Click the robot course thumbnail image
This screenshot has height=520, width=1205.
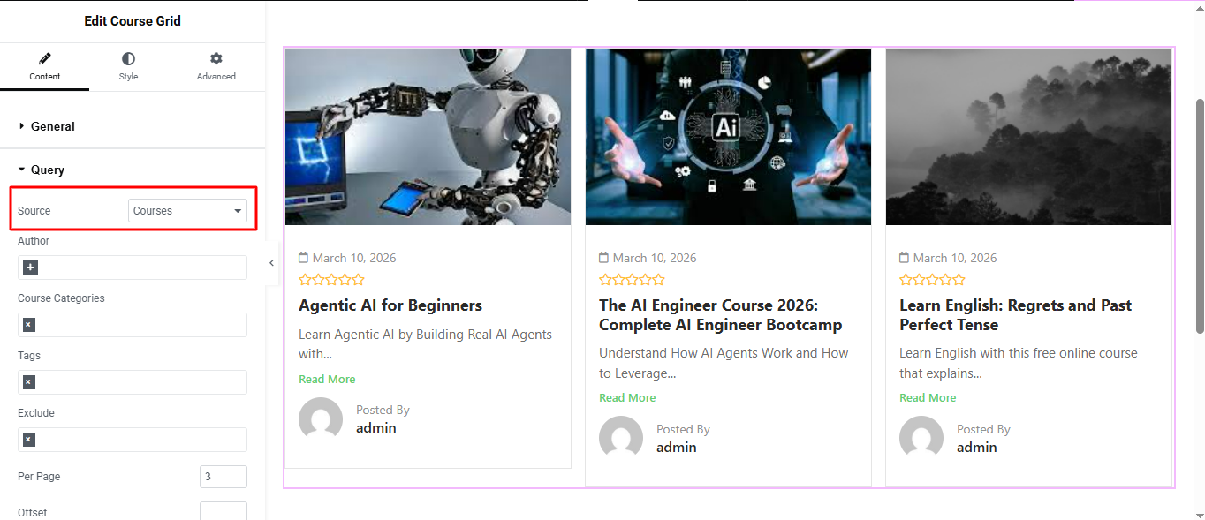(428, 137)
